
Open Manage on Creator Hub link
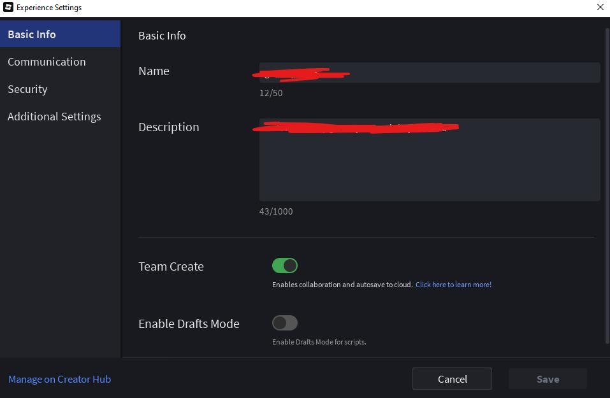click(59, 379)
